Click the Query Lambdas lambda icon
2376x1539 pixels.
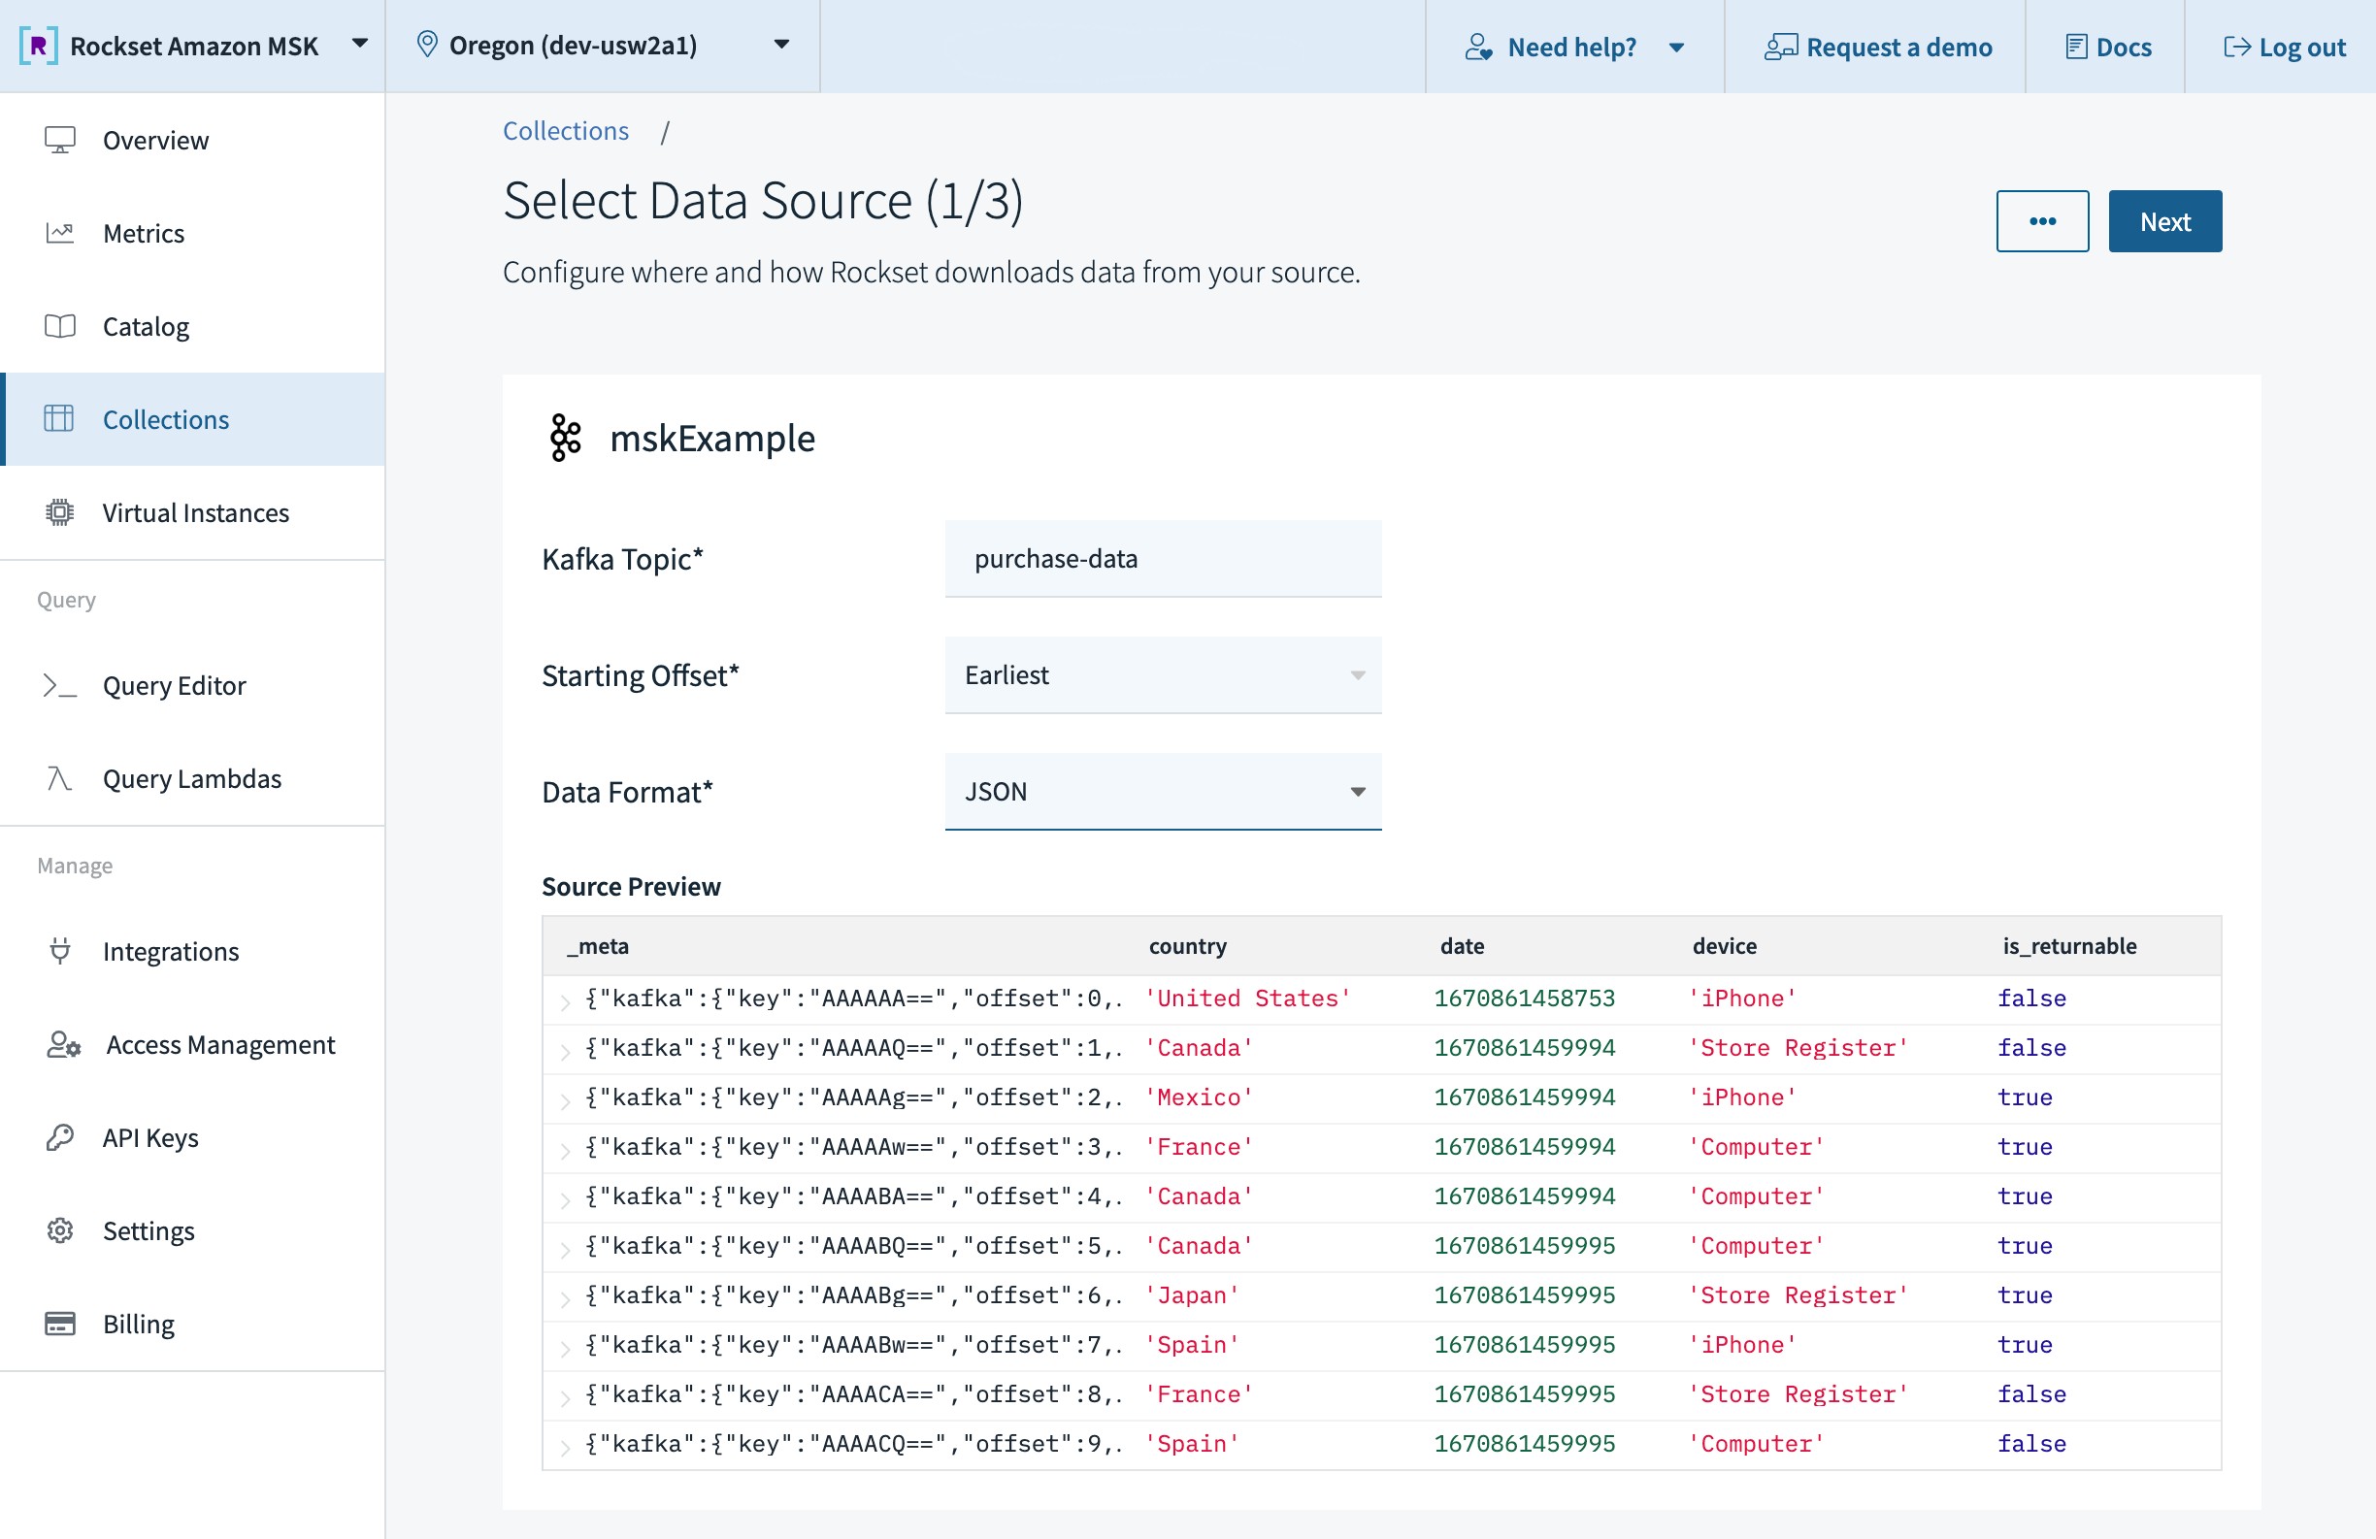(60, 778)
